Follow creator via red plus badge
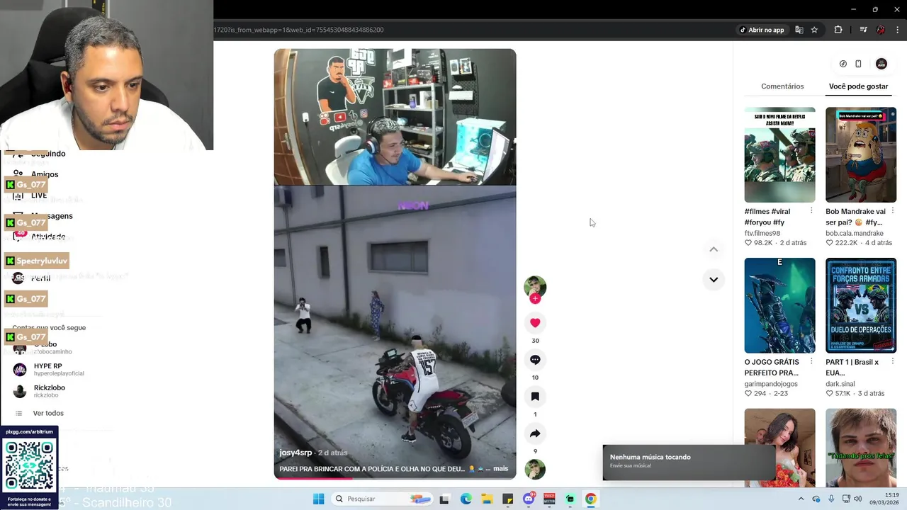 click(535, 299)
